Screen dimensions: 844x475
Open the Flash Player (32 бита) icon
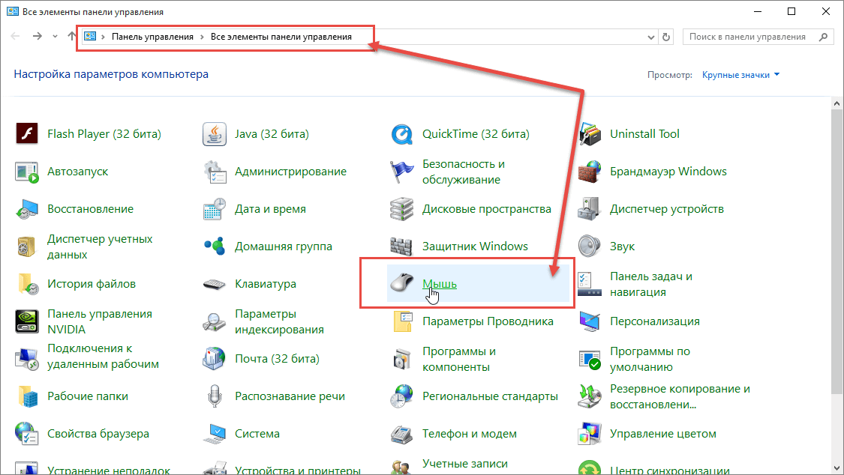pos(27,134)
